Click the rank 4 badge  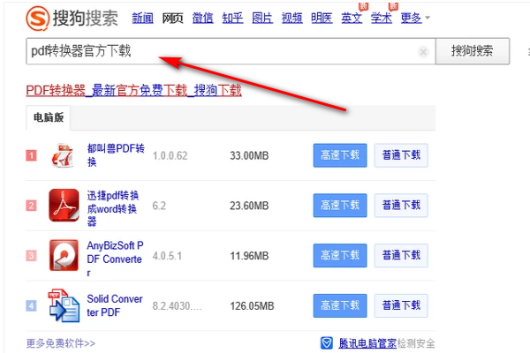[32, 305]
